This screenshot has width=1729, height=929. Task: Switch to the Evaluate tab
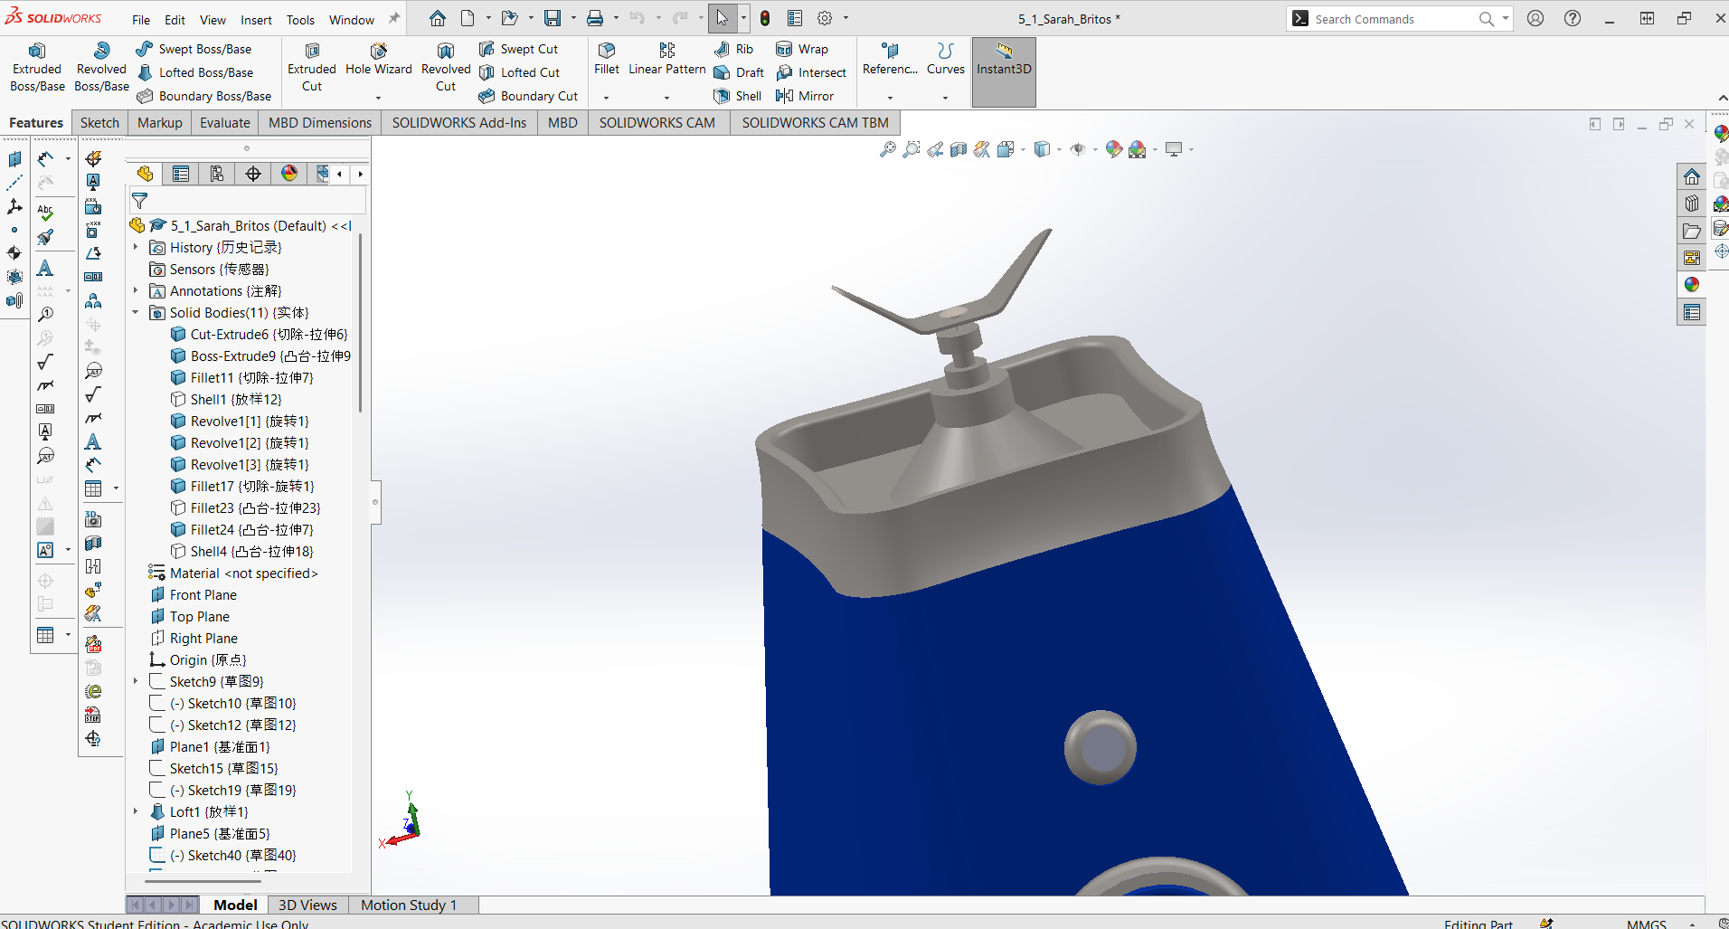(225, 123)
